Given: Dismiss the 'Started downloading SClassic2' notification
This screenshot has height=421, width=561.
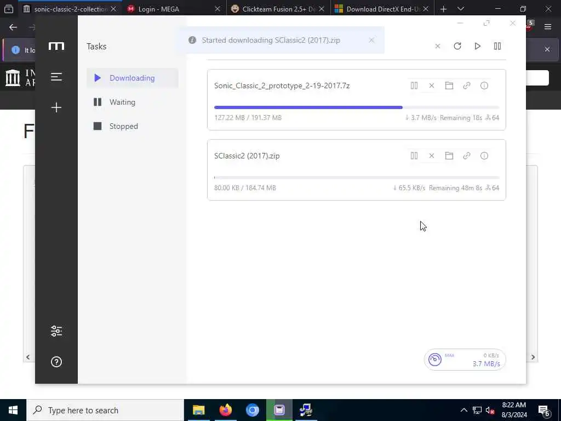Looking at the screenshot, I should 371,40.
